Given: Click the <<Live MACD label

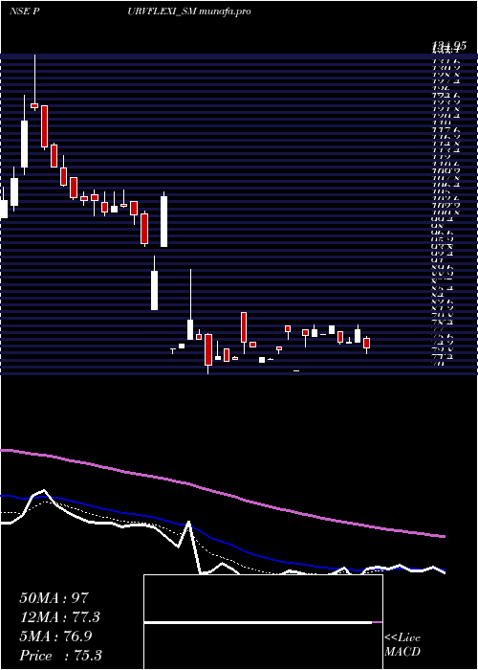Looking at the screenshot, I should [x=402, y=645].
